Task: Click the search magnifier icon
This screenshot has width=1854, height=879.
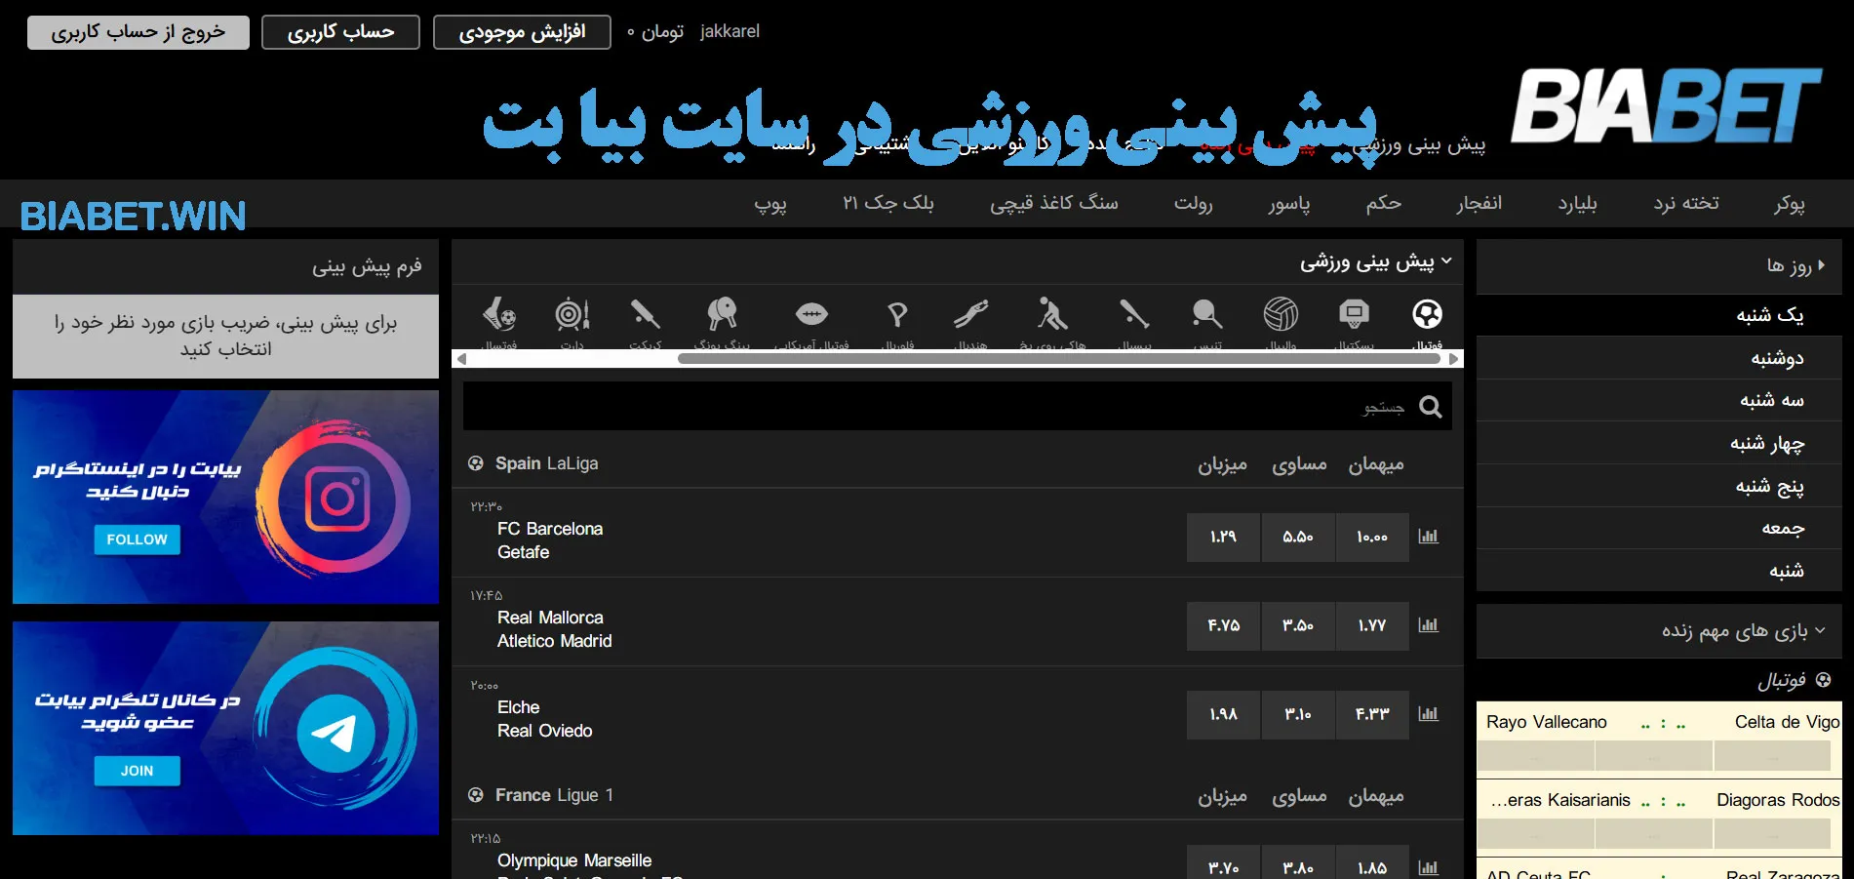Action: click(x=1430, y=407)
